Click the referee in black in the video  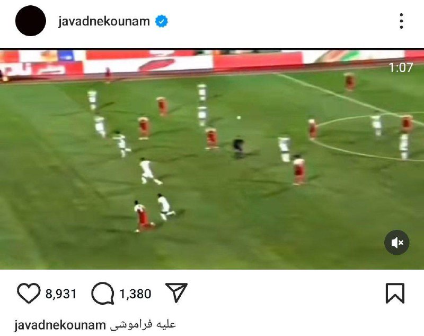(x=238, y=147)
